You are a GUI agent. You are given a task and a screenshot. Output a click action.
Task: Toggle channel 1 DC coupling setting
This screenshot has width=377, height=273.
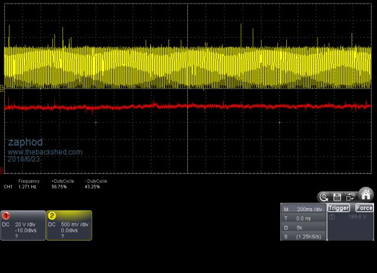5,225
